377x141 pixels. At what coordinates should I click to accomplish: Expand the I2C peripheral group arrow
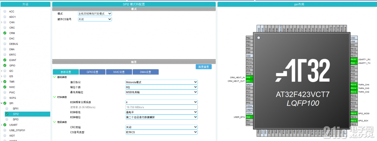(x=2, y=71)
